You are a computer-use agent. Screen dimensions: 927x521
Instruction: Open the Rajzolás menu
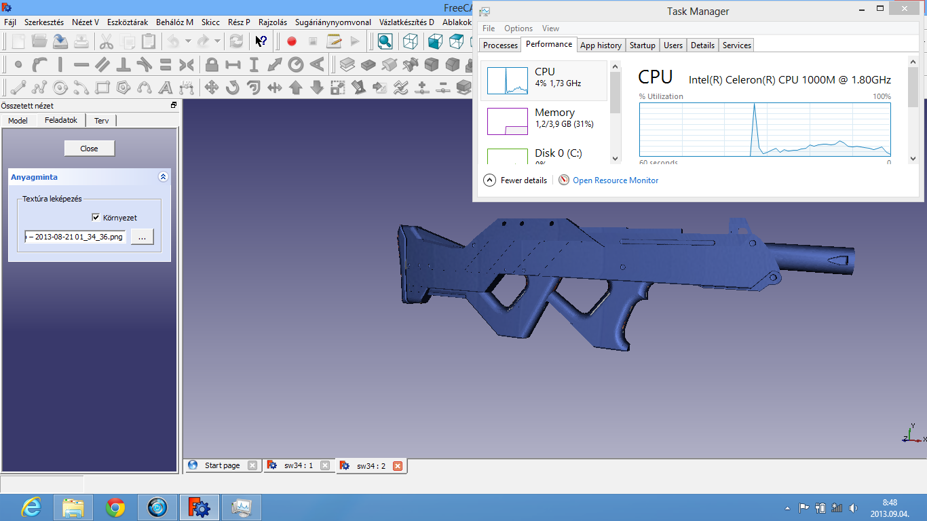273,22
